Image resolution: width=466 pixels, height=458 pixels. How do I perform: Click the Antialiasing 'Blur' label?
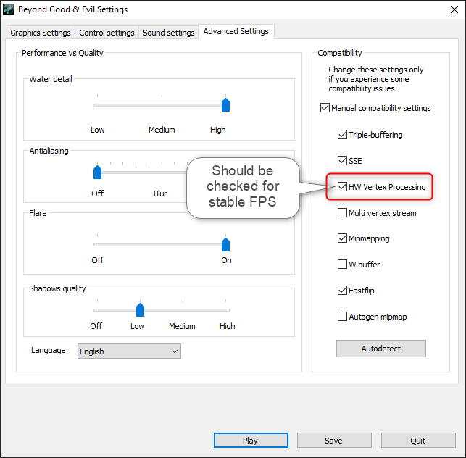[160, 193]
